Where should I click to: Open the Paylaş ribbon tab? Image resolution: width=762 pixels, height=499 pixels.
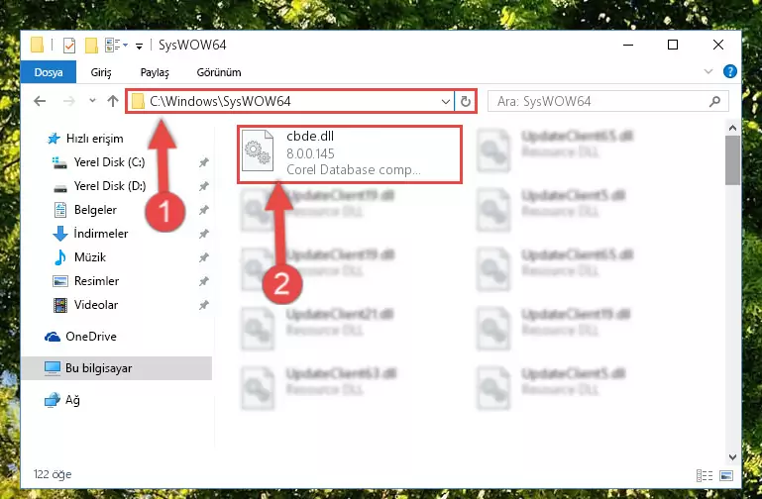155,72
